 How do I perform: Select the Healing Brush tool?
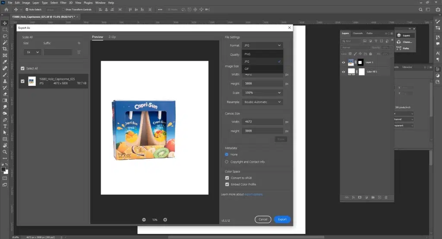click(5, 69)
